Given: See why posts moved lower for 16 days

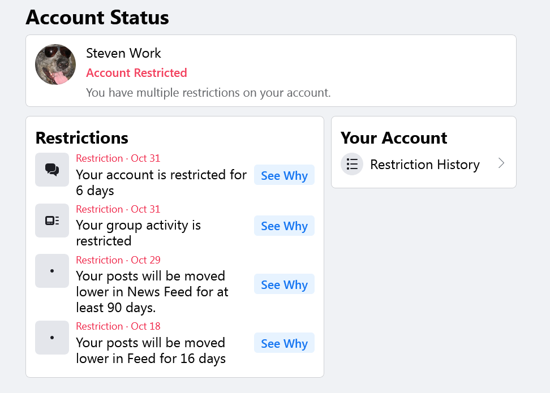Looking at the screenshot, I should pos(284,343).
